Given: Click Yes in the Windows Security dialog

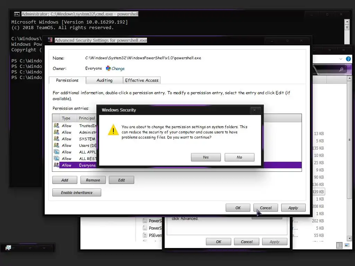Looking at the screenshot, I should coord(206,157).
